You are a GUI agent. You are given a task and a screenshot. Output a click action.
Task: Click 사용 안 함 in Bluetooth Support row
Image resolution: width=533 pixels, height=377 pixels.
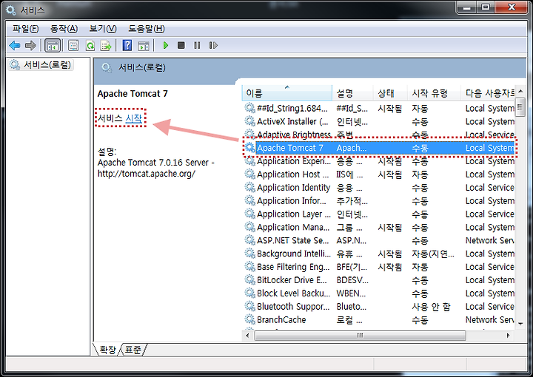[431, 307]
